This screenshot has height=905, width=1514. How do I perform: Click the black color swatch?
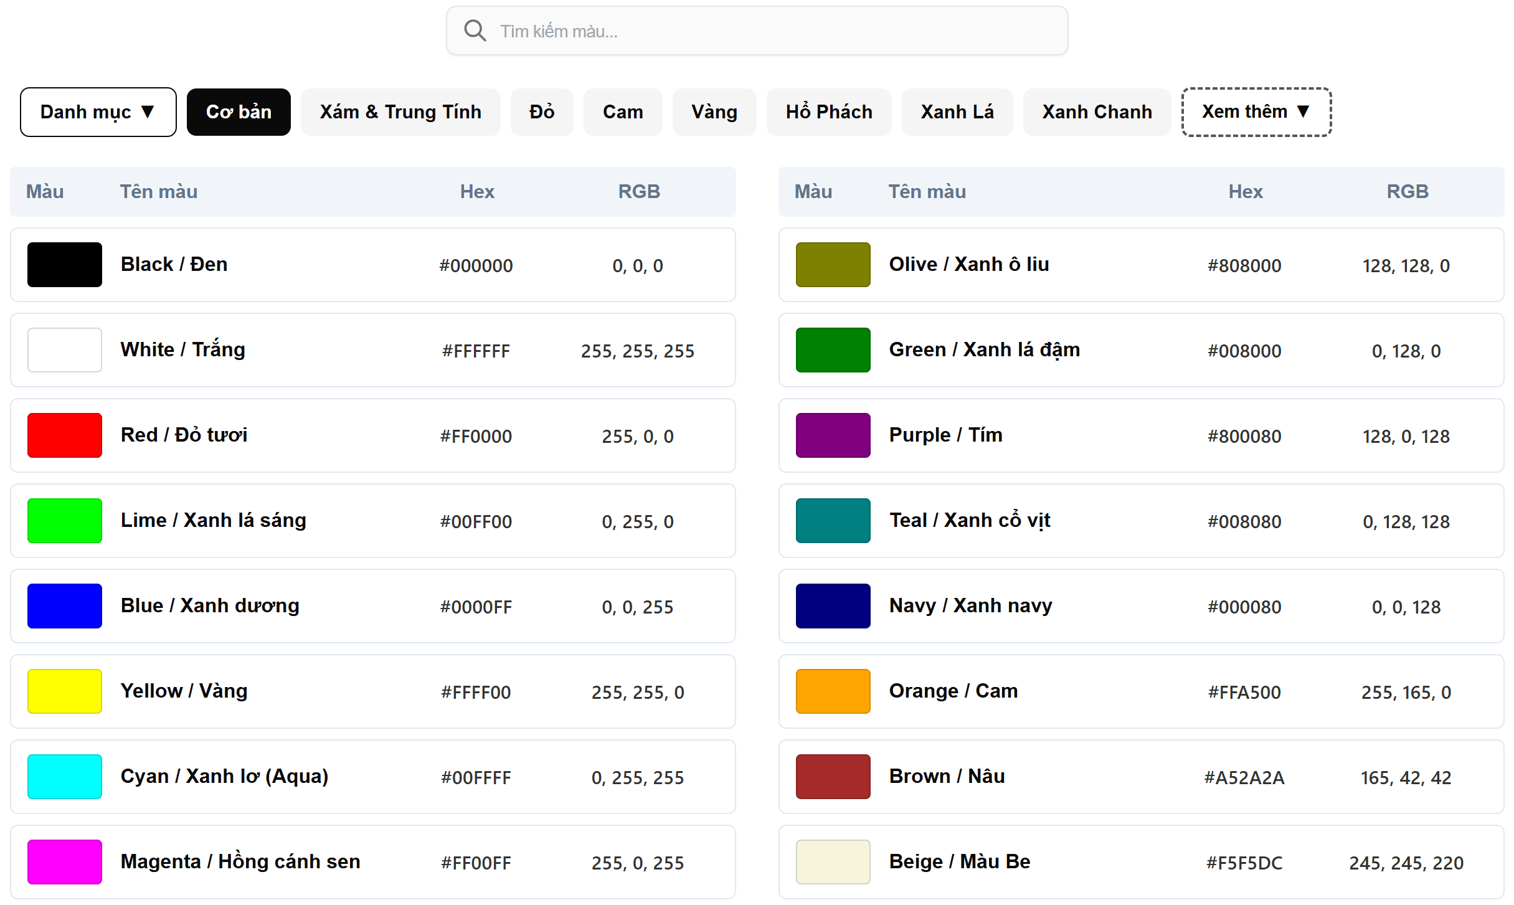pyautogui.click(x=64, y=265)
